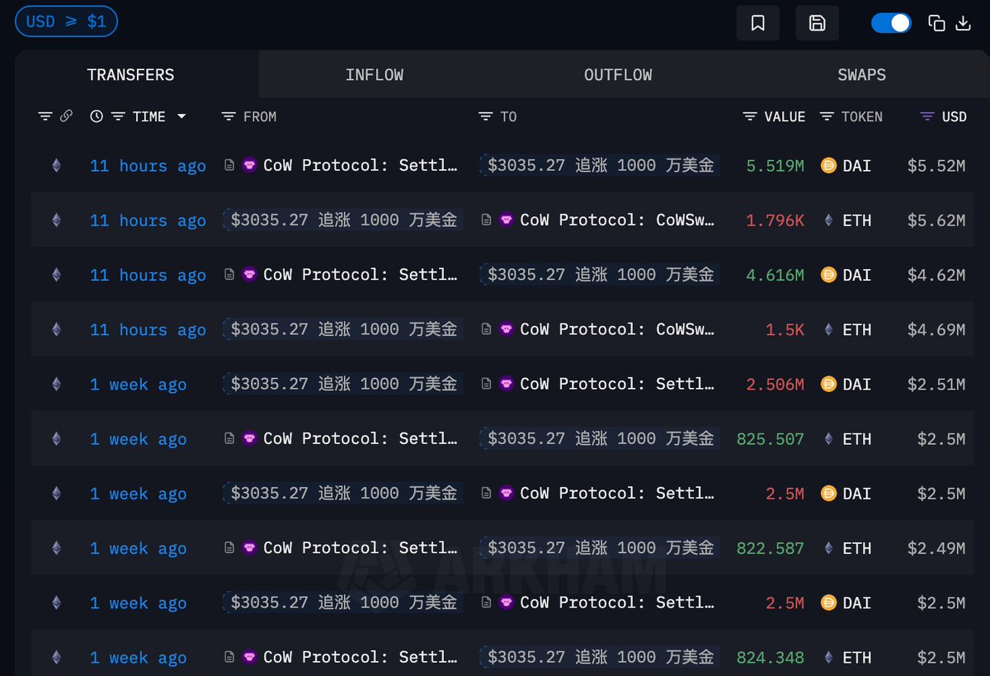
Task: Click ETH token icon in the $4.69M row
Action: [828, 329]
